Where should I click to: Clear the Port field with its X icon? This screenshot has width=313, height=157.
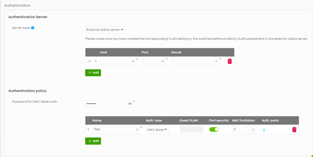pyautogui.click(x=162, y=61)
